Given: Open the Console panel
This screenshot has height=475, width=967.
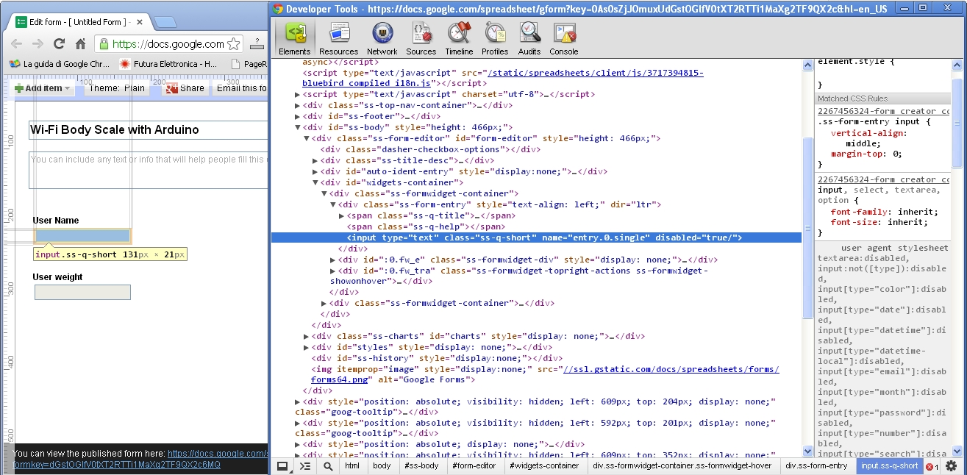Looking at the screenshot, I should 564,38.
